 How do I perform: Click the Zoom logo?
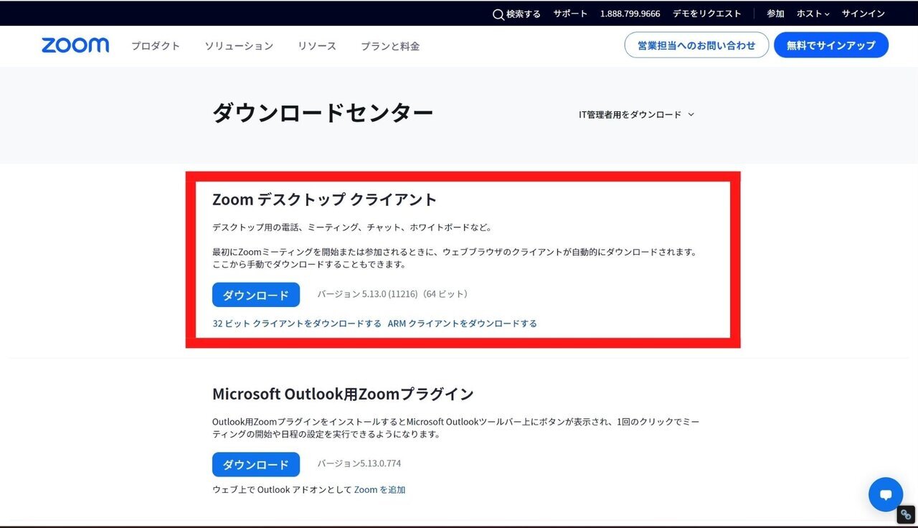click(x=75, y=45)
